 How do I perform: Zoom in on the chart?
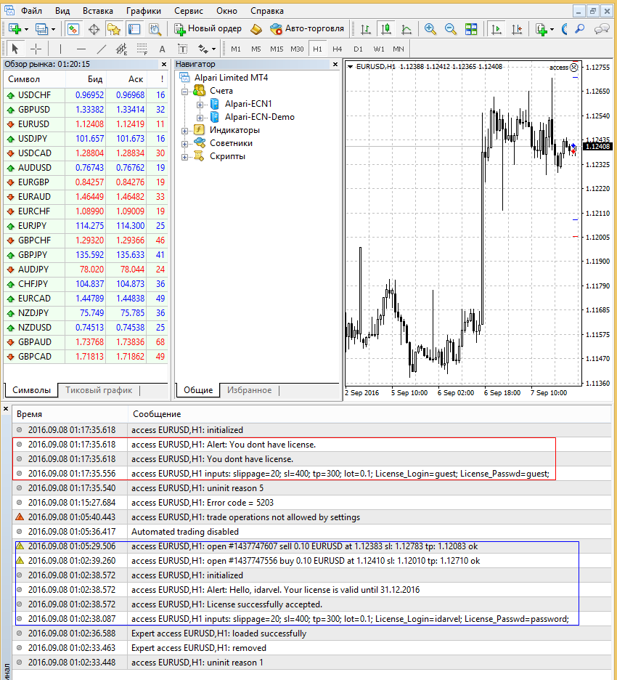pos(430,29)
